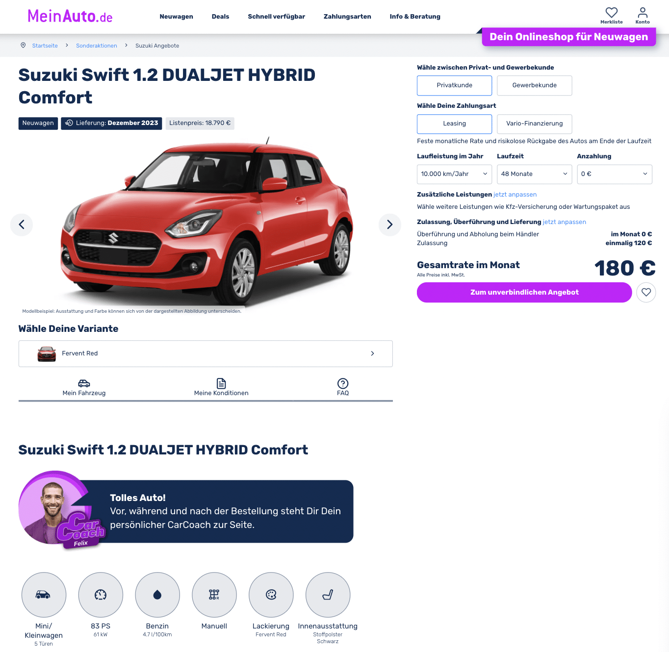Expand the Anzahlung dropdown
The width and height of the screenshot is (669, 652).
(615, 175)
